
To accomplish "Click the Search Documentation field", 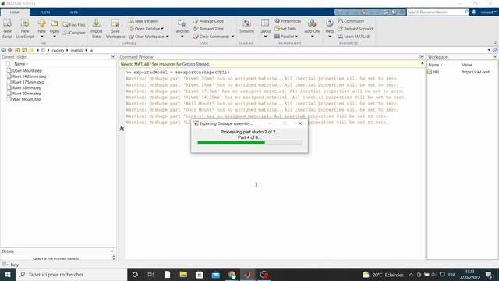I will pyautogui.click(x=435, y=12).
